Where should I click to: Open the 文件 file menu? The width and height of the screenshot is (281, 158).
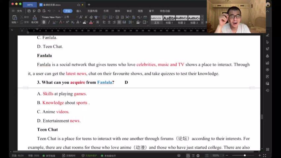pyautogui.click(x=20, y=11)
